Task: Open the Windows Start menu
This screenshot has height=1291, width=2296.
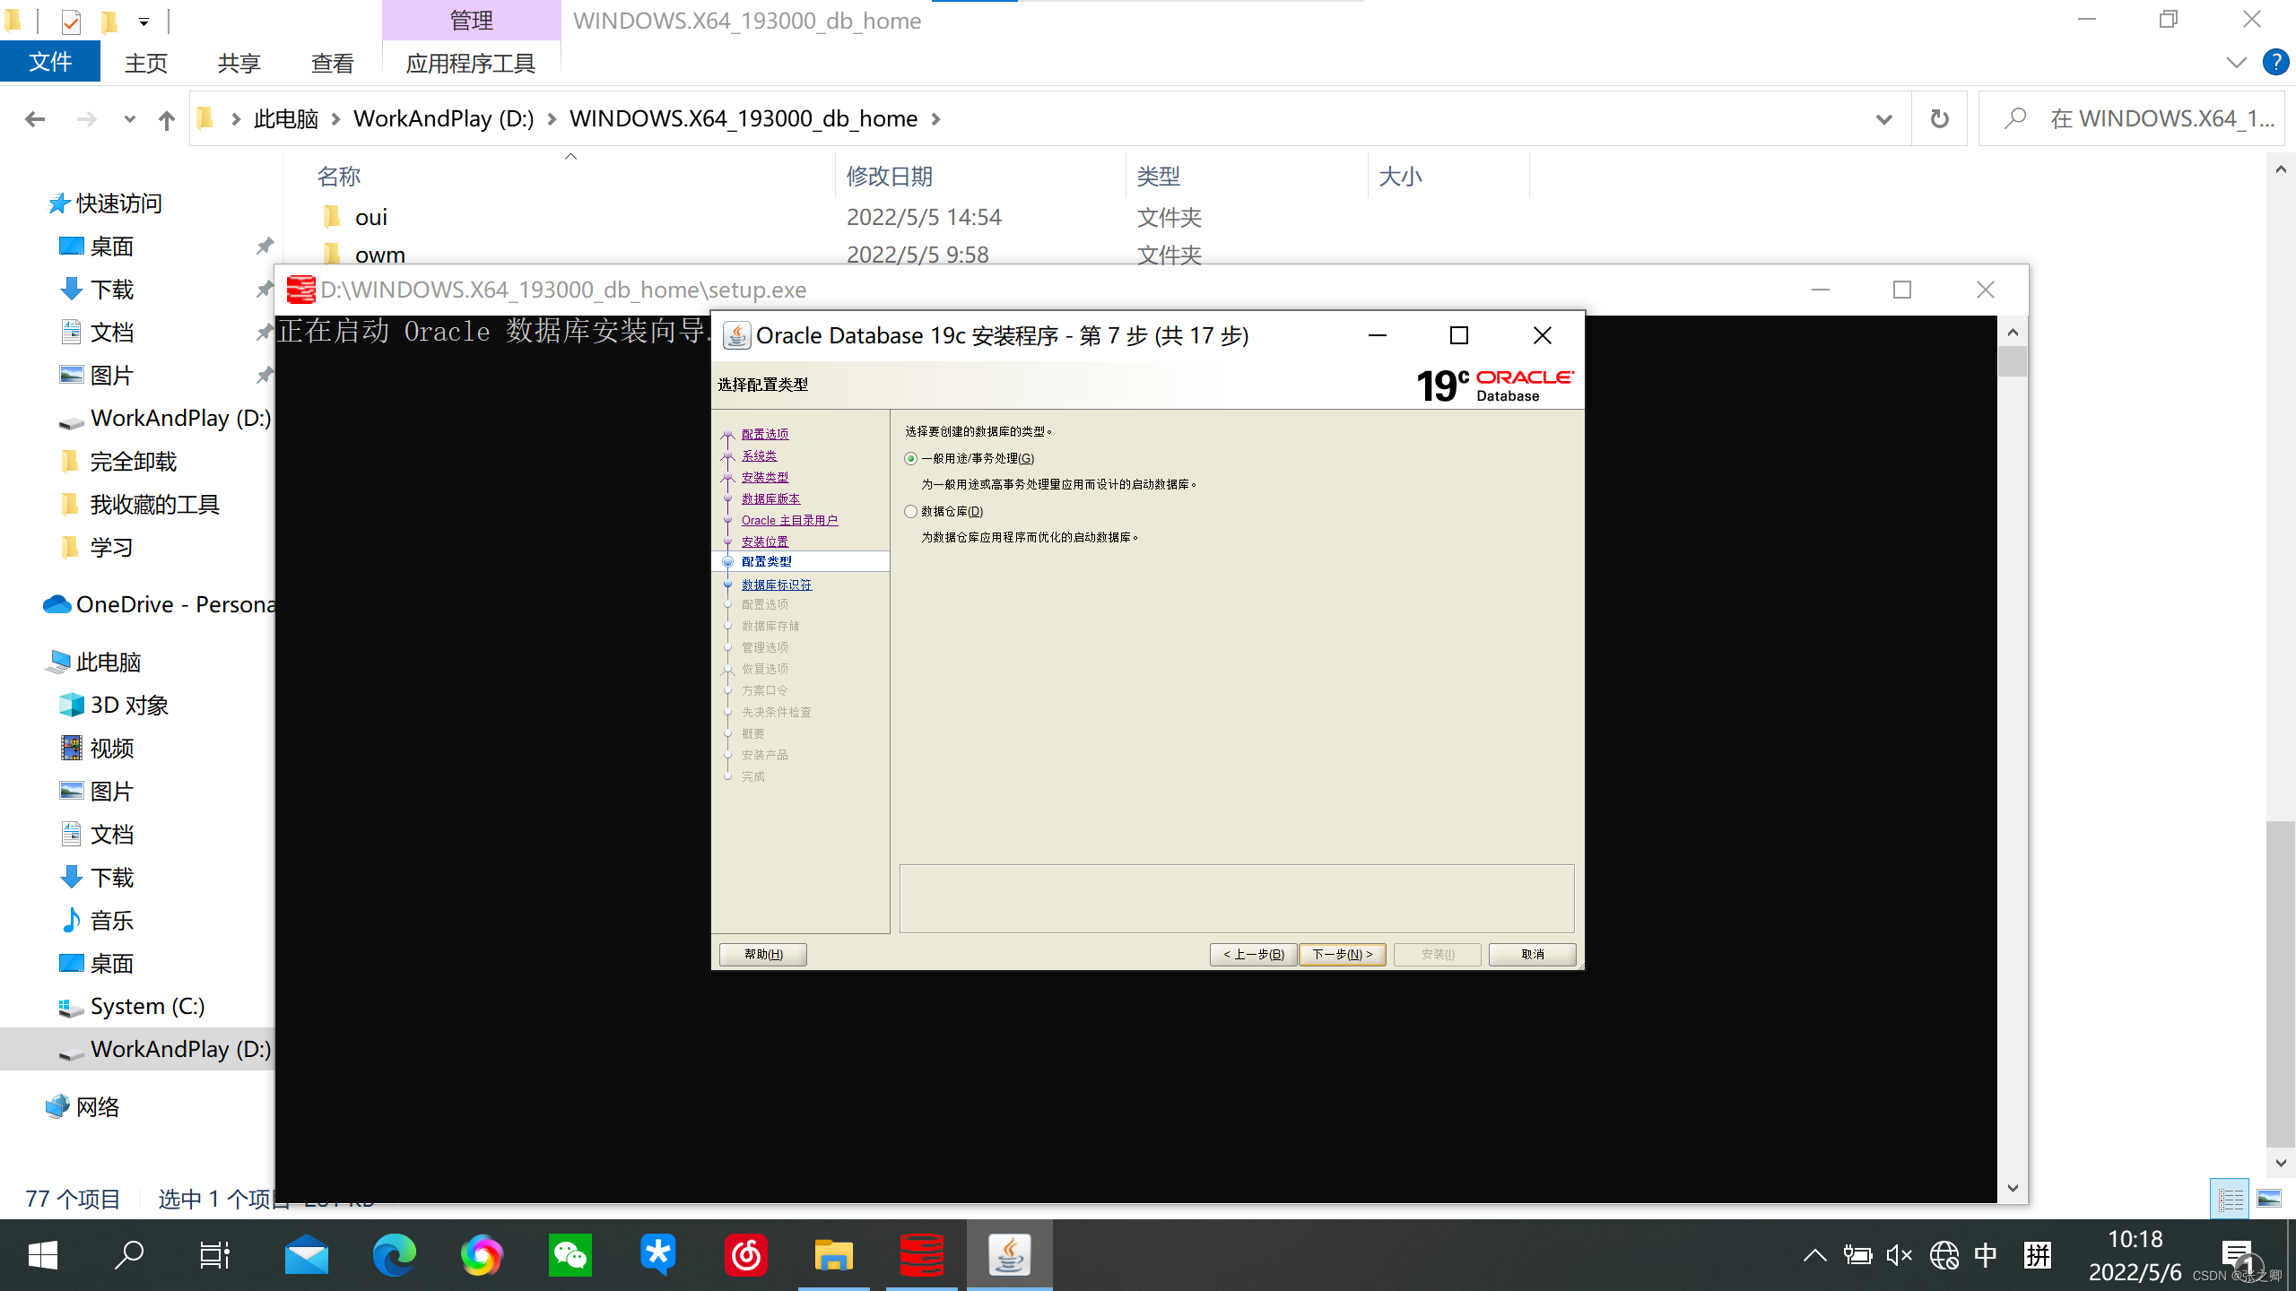Action: 43,1255
